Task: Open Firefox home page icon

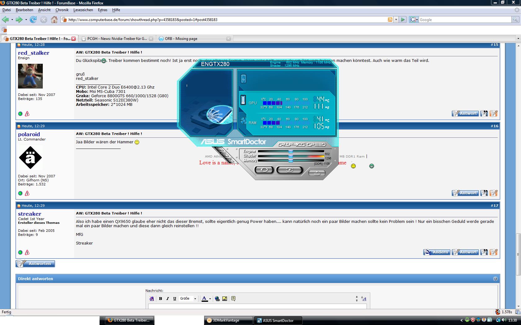Action: (54, 19)
